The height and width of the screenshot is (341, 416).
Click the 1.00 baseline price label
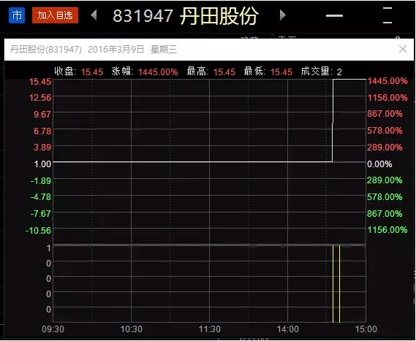pos(42,164)
